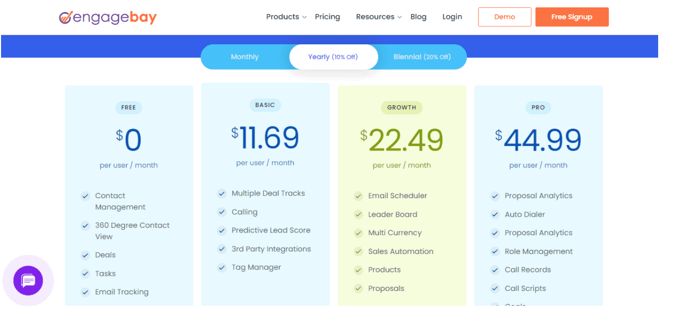Open the Login page
675x331 pixels.
[x=452, y=17]
